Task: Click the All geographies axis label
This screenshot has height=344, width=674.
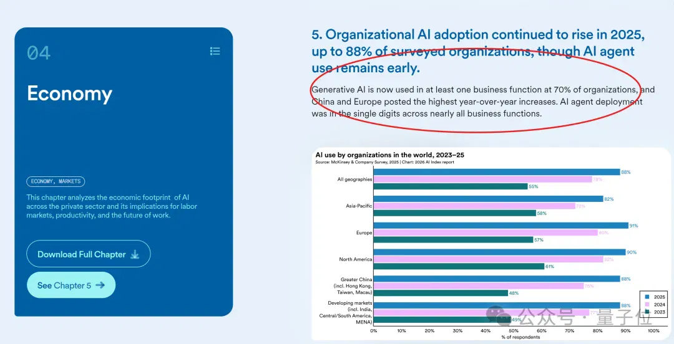Action: [354, 179]
